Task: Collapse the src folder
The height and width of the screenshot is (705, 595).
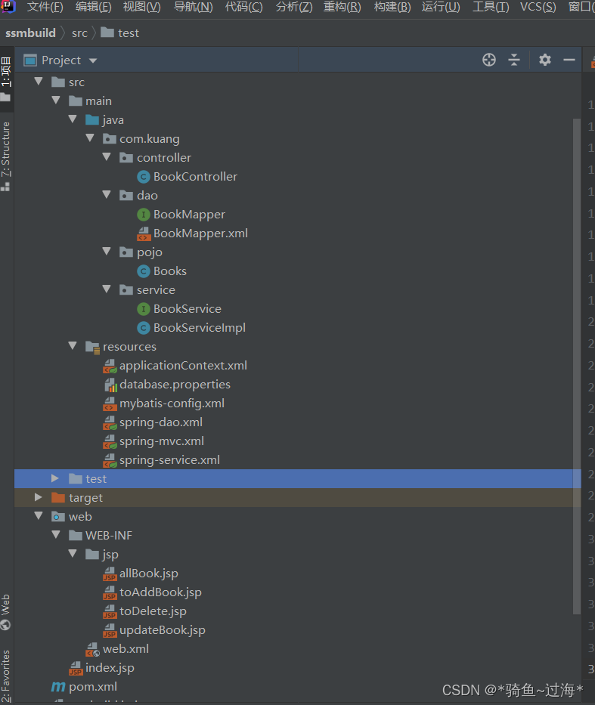Action: [x=39, y=82]
